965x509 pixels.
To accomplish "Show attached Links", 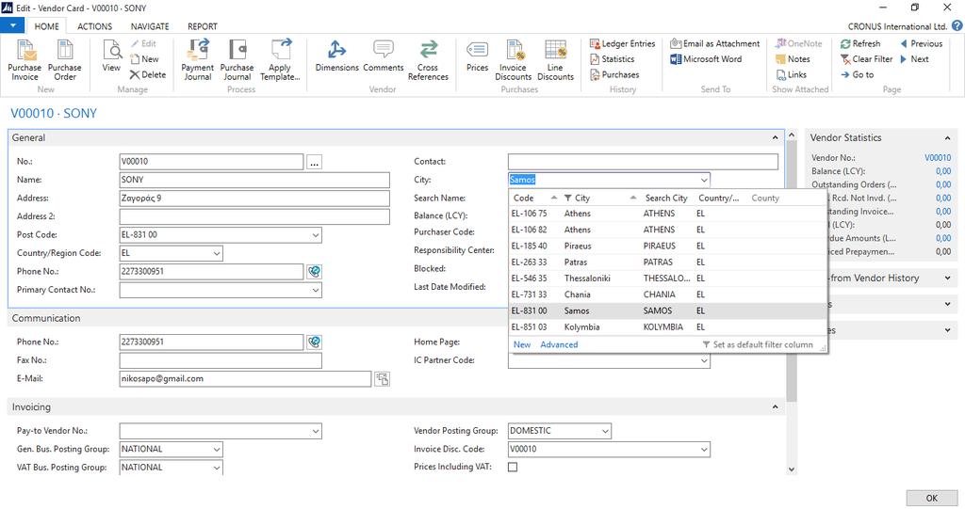I will click(x=792, y=74).
